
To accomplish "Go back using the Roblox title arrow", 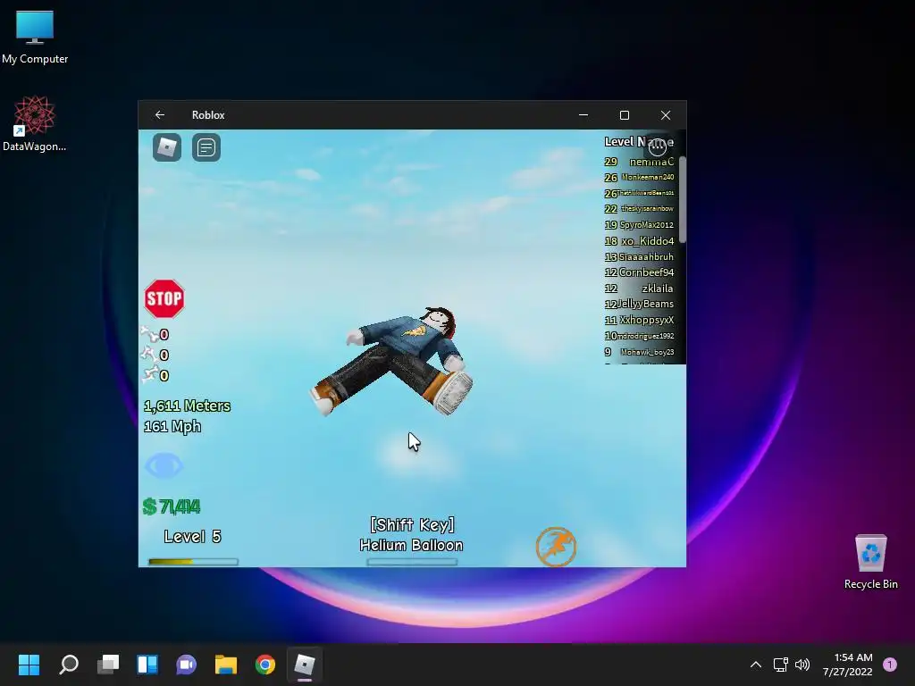I will click(x=160, y=115).
